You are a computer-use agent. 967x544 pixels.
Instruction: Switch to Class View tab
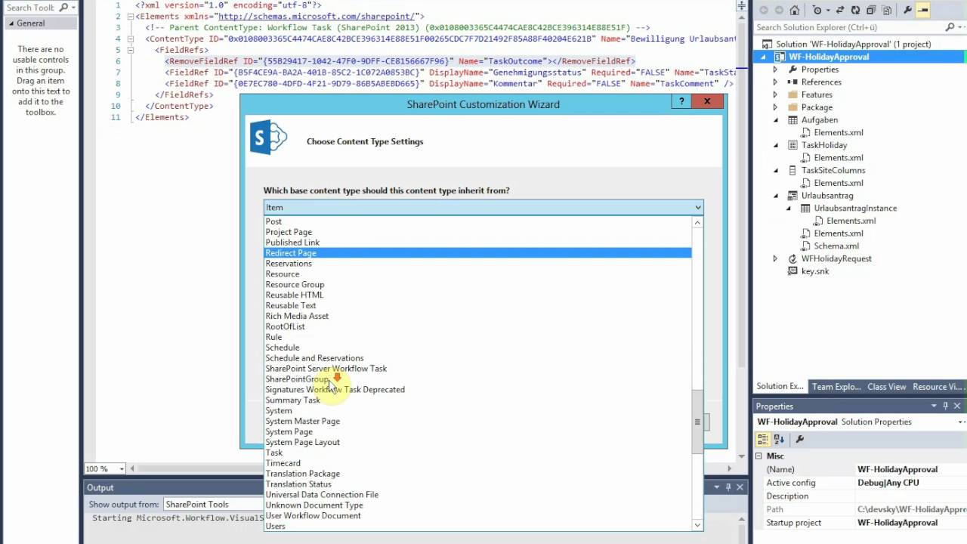(886, 387)
